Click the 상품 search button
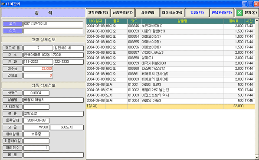Viewport: 259px width, 160px height. (x=13, y=30)
